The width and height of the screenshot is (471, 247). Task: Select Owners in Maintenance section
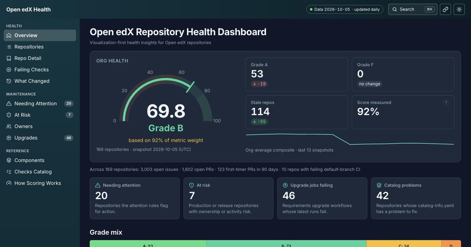click(40, 126)
